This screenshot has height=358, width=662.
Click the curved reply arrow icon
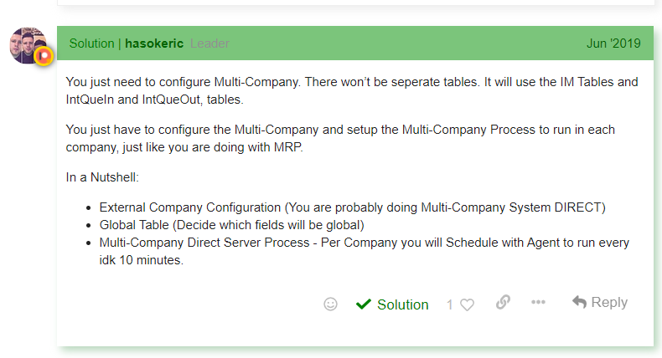(x=579, y=302)
